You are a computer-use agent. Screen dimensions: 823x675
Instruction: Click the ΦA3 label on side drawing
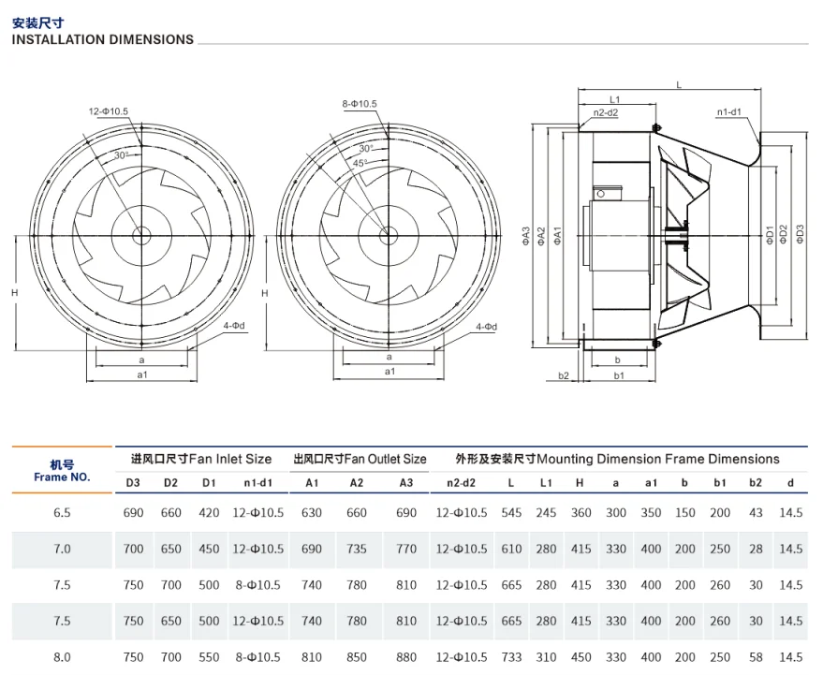526,236
